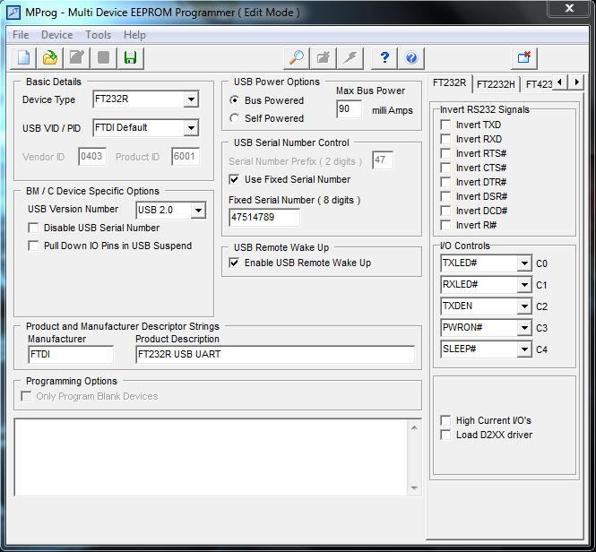Toggle Enable USB Remote Wake Up
The height and width of the screenshot is (552, 596).
click(x=235, y=263)
